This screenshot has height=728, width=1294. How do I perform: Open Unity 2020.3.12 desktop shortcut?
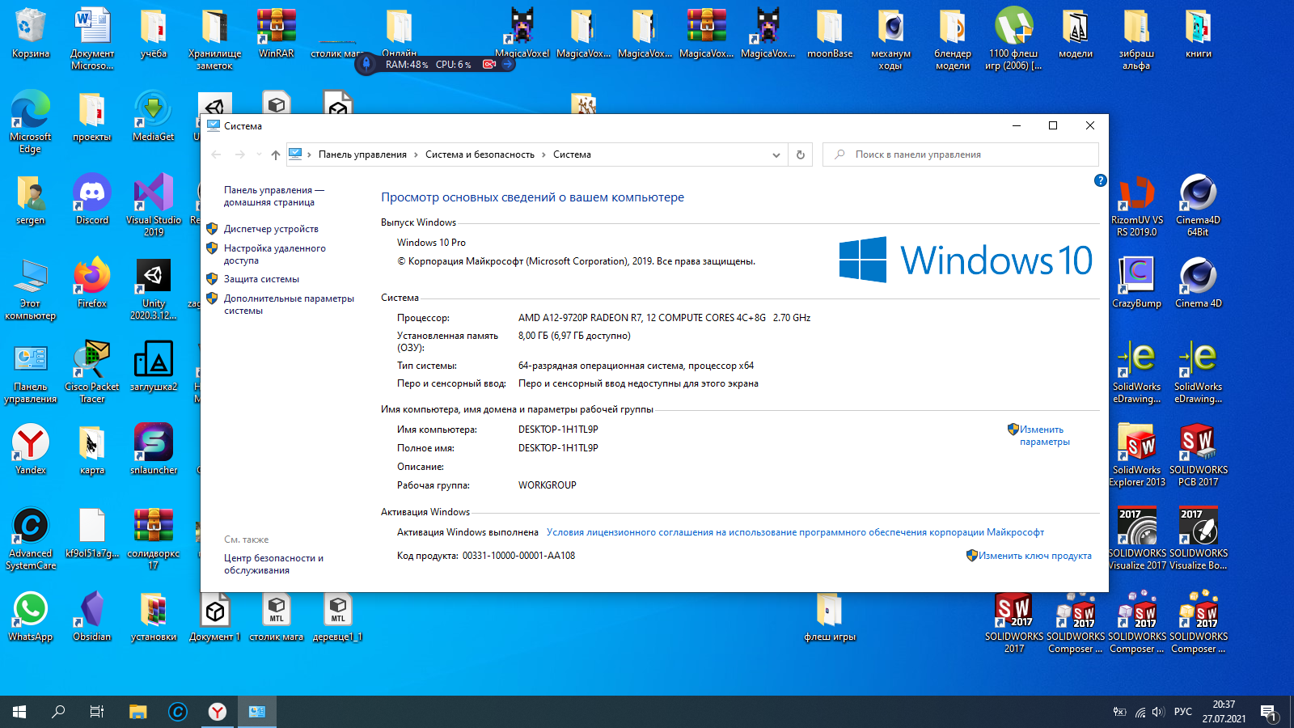153,289
